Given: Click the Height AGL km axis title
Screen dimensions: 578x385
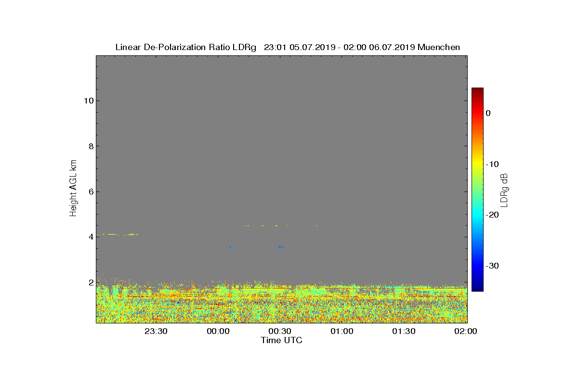Looking at the screenshot, I should tap(73, 189).
